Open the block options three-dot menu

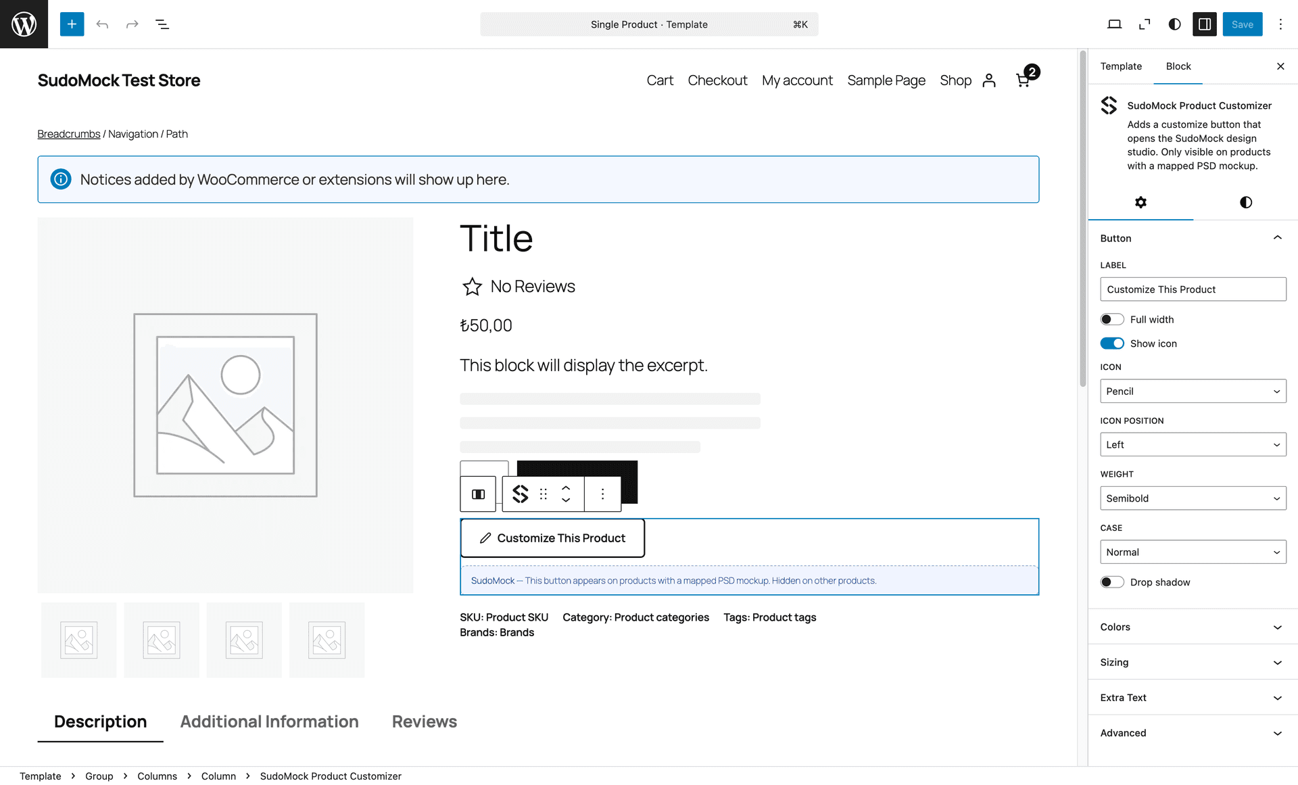pos(602,494)
